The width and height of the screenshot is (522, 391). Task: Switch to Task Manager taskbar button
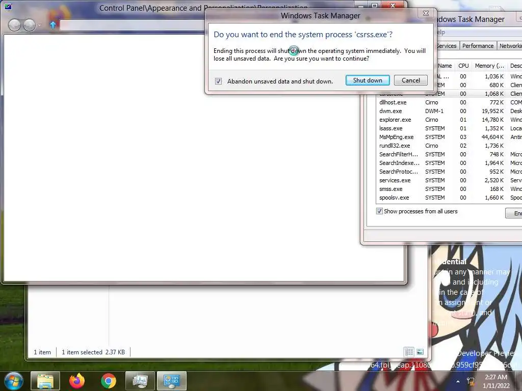tap(140, 381)
